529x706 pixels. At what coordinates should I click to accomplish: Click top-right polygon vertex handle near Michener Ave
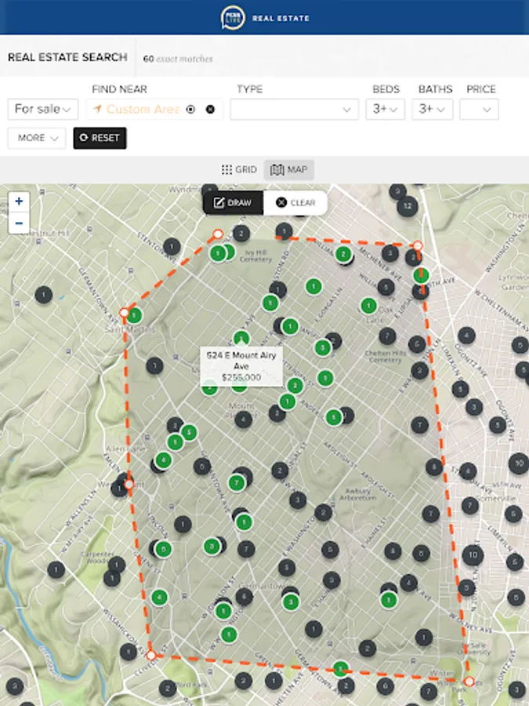(418, 246)
